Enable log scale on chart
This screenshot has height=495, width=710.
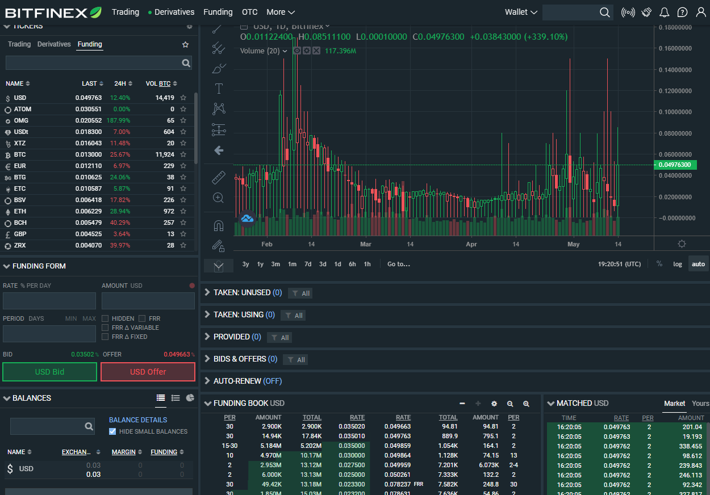pyautogui.click(x=678, y=264)
